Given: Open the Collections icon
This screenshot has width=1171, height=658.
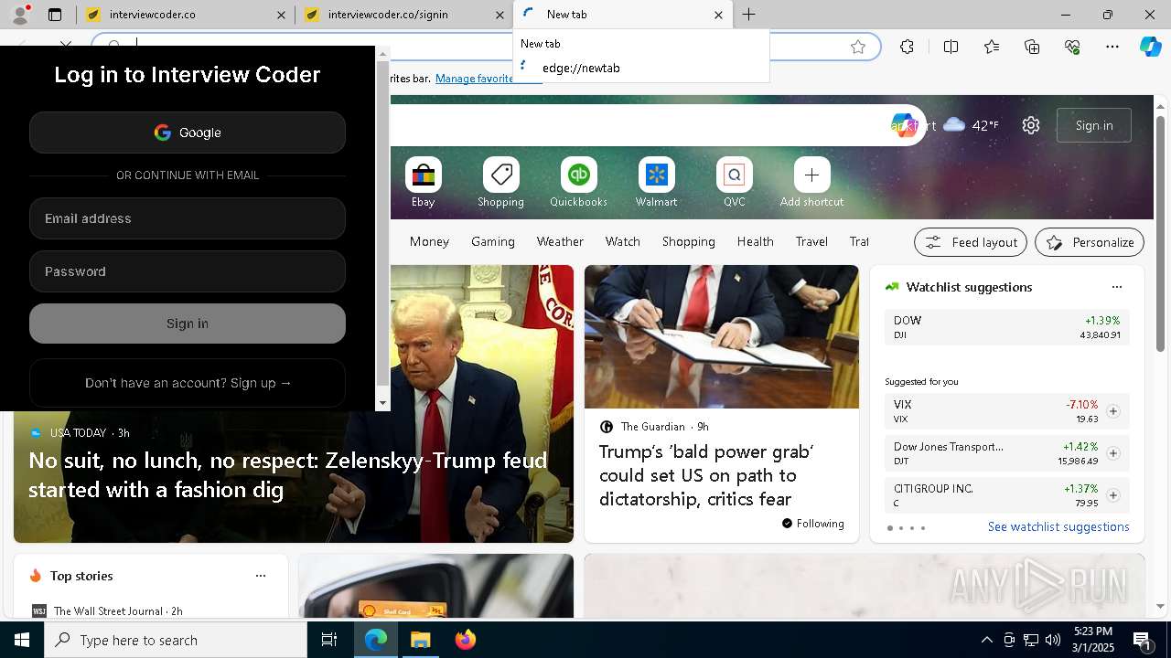Looking at the screenshot, I should click(x=1032, y=47).
